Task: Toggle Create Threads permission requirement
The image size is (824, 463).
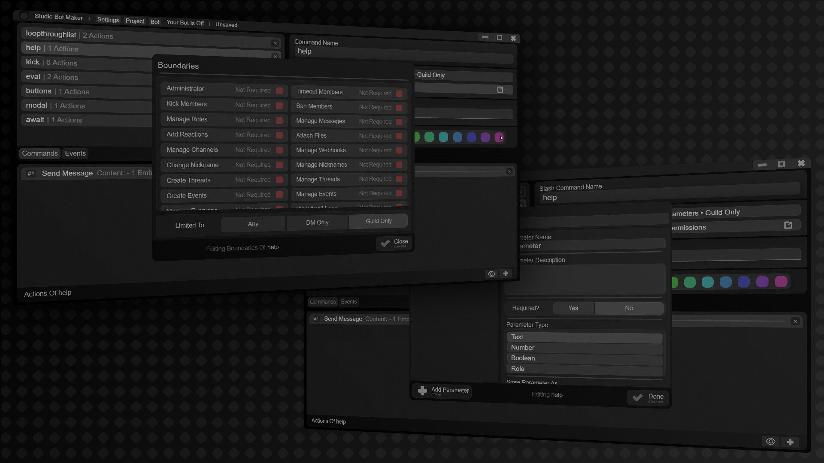Action: 279,180
